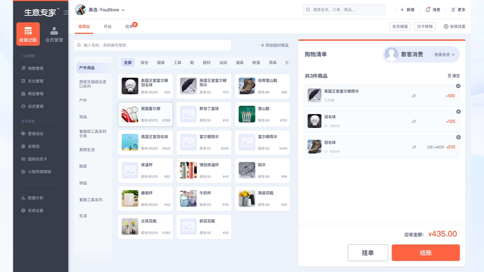Switch to the 开台 tab
Image resolution: width=484 pixels, height=272 pixels.
(108, 26)
